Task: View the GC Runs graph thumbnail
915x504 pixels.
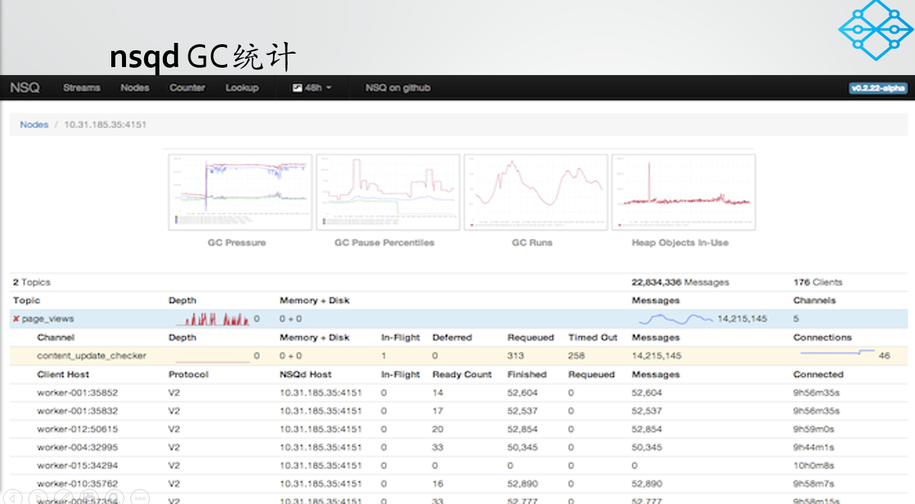Action: coord(536,192)
